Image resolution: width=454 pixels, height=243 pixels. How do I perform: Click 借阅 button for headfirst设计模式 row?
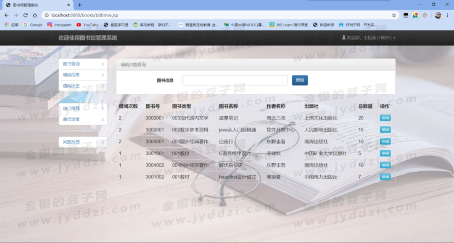pyautogui.click(x=385, y=177)
